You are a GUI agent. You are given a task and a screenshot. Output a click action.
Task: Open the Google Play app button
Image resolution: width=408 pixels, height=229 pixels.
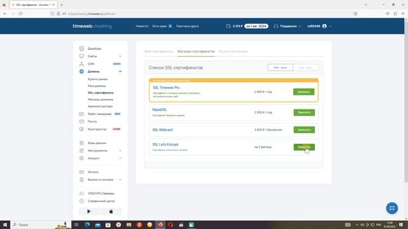point(89,211)
